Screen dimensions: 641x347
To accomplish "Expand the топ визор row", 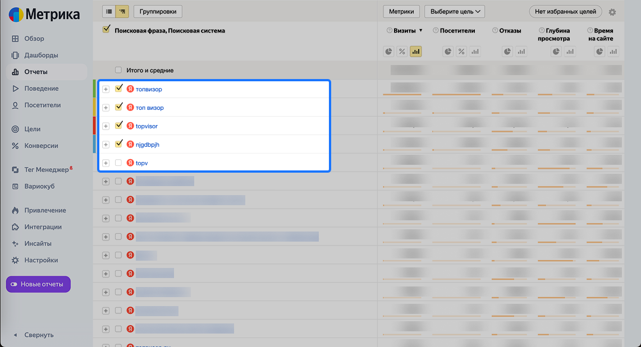I will click(106, 108).
